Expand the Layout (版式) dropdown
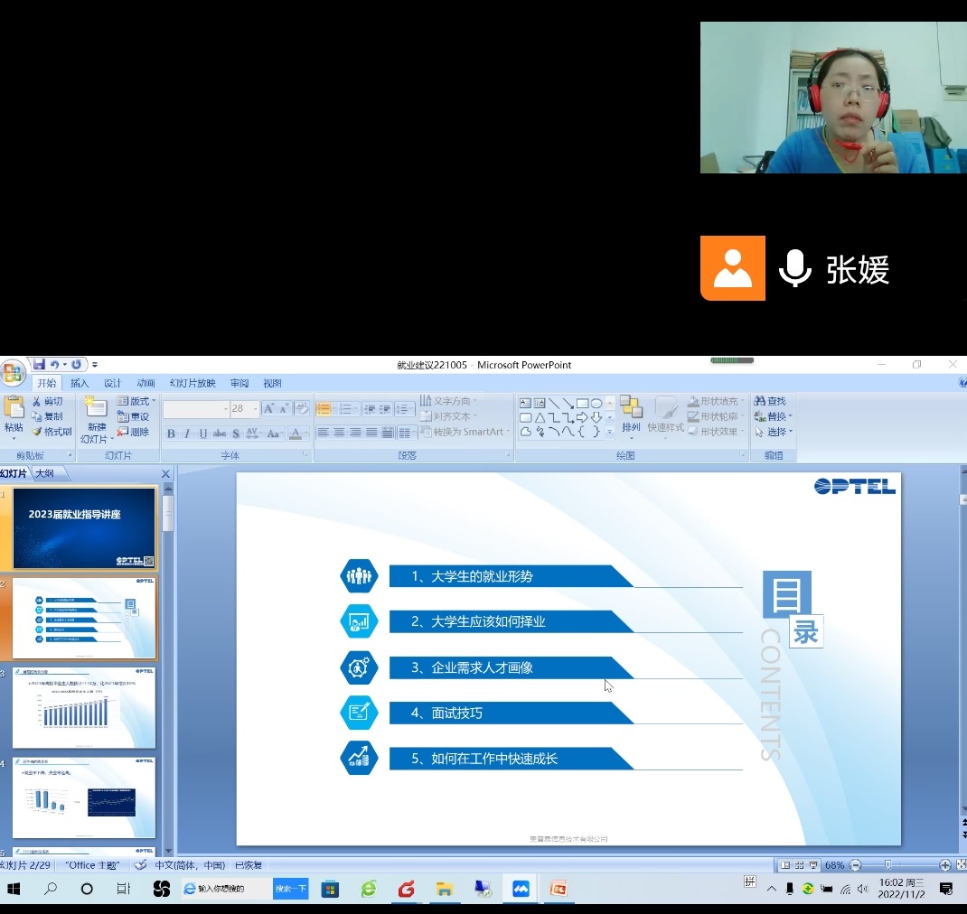The image size is (967, 914). [136, 401]
